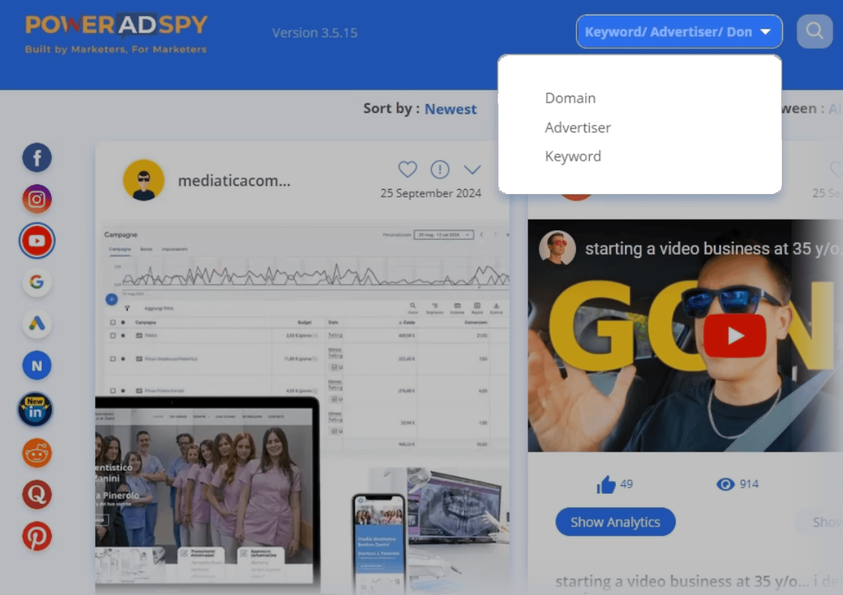
Task: Switch to YouTube ads via sidebar icon
Action: coord(37,240)
